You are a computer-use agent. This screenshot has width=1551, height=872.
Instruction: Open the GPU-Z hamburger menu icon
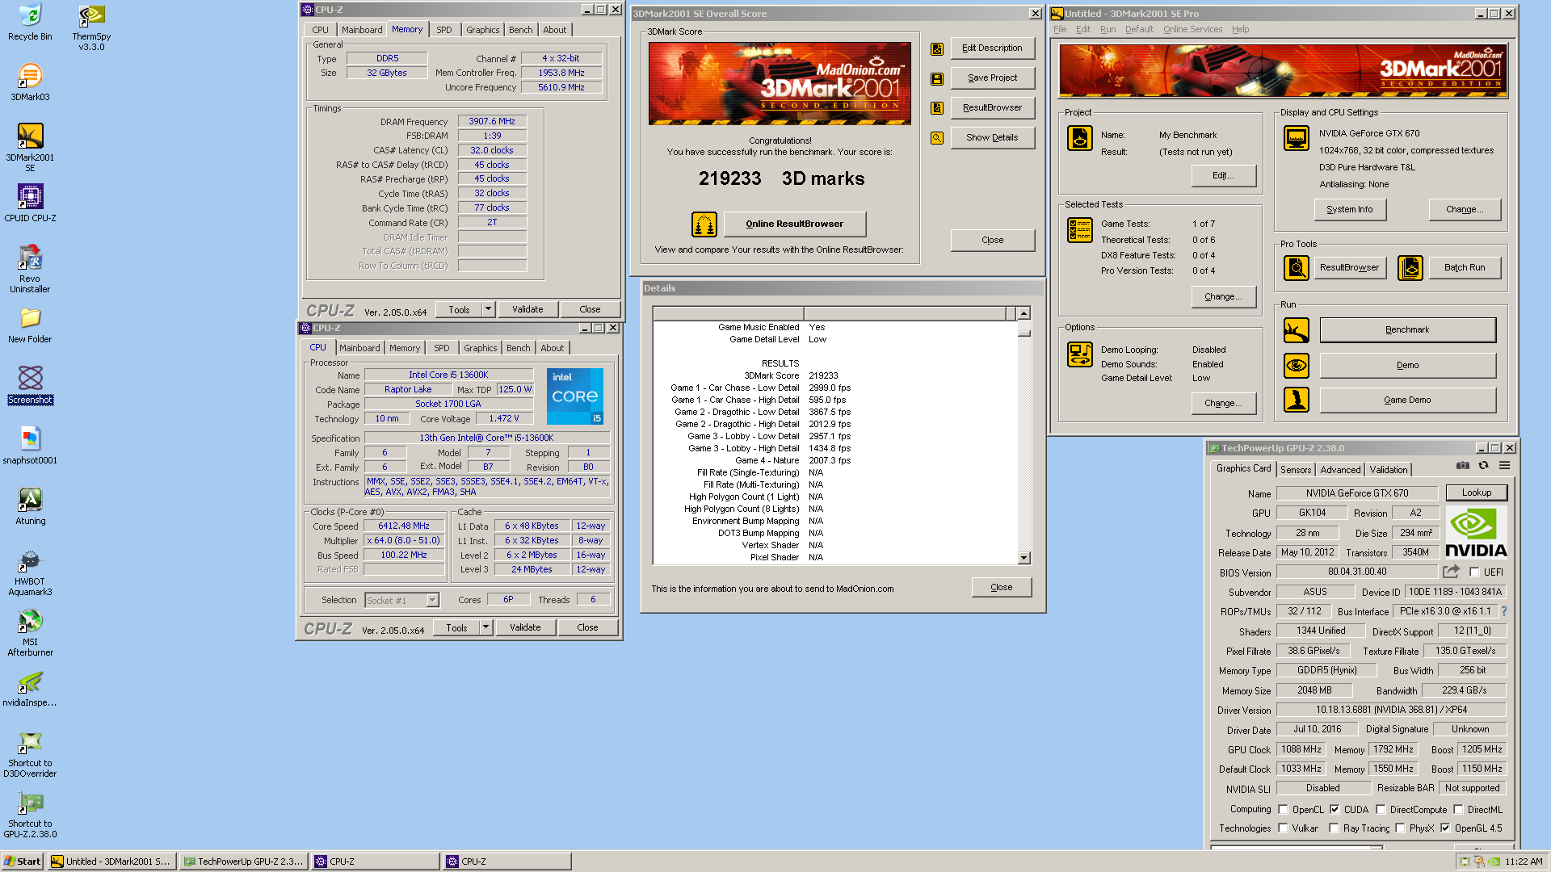tap(1504, 466)
